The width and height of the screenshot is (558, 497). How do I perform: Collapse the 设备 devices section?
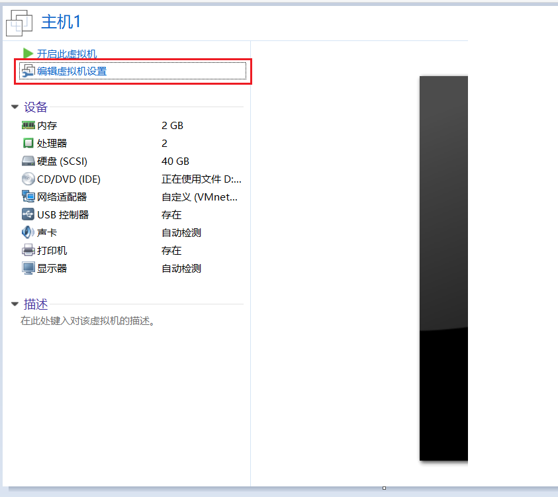click(15, 107)
